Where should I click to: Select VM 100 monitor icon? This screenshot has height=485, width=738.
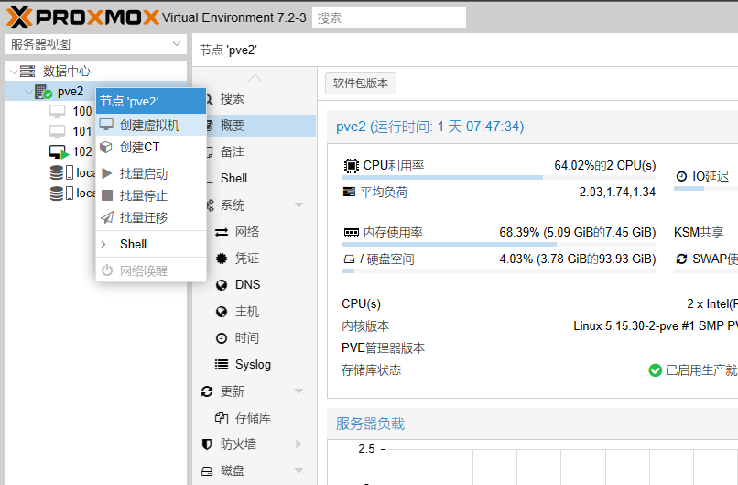[58, 112]
